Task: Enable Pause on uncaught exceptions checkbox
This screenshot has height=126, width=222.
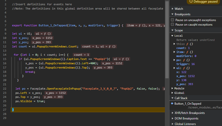Action: [x=172, y=20]
